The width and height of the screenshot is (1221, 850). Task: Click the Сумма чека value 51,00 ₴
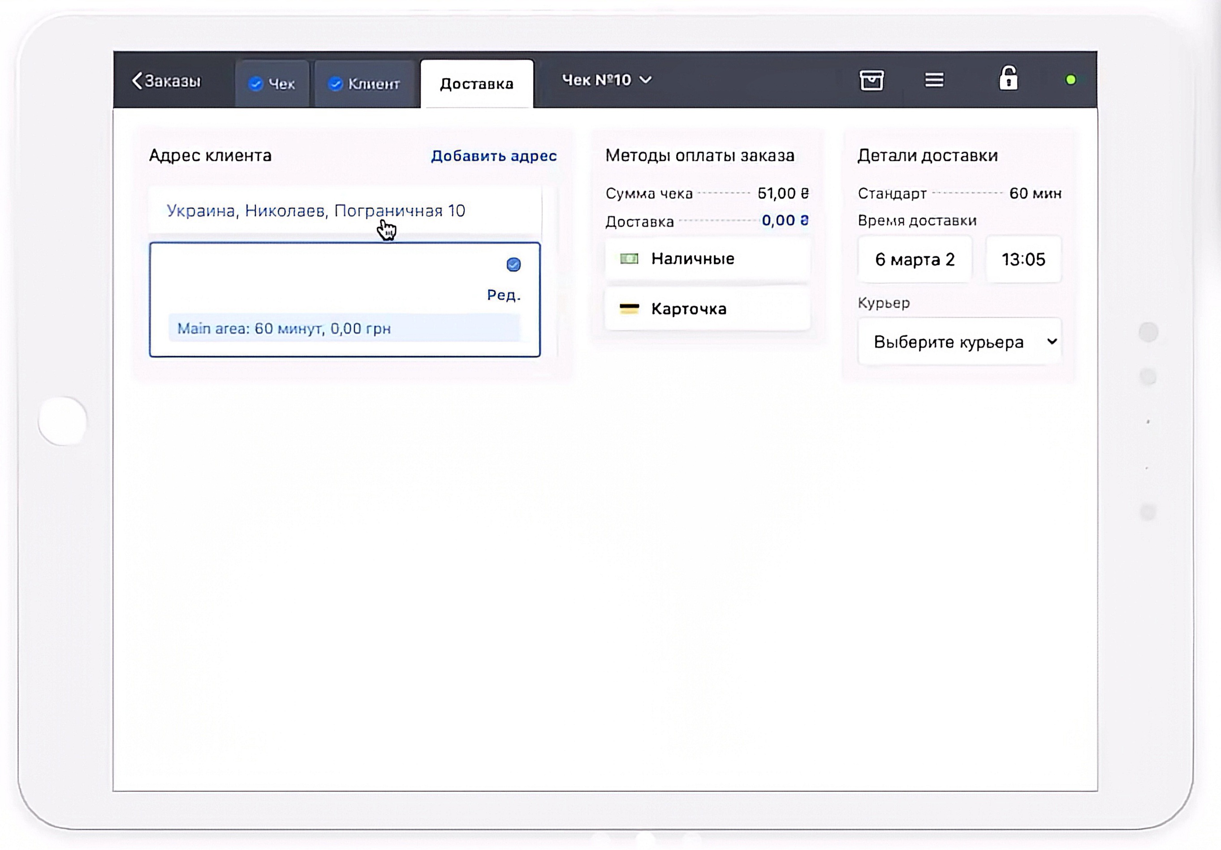[x=783, y=193]
